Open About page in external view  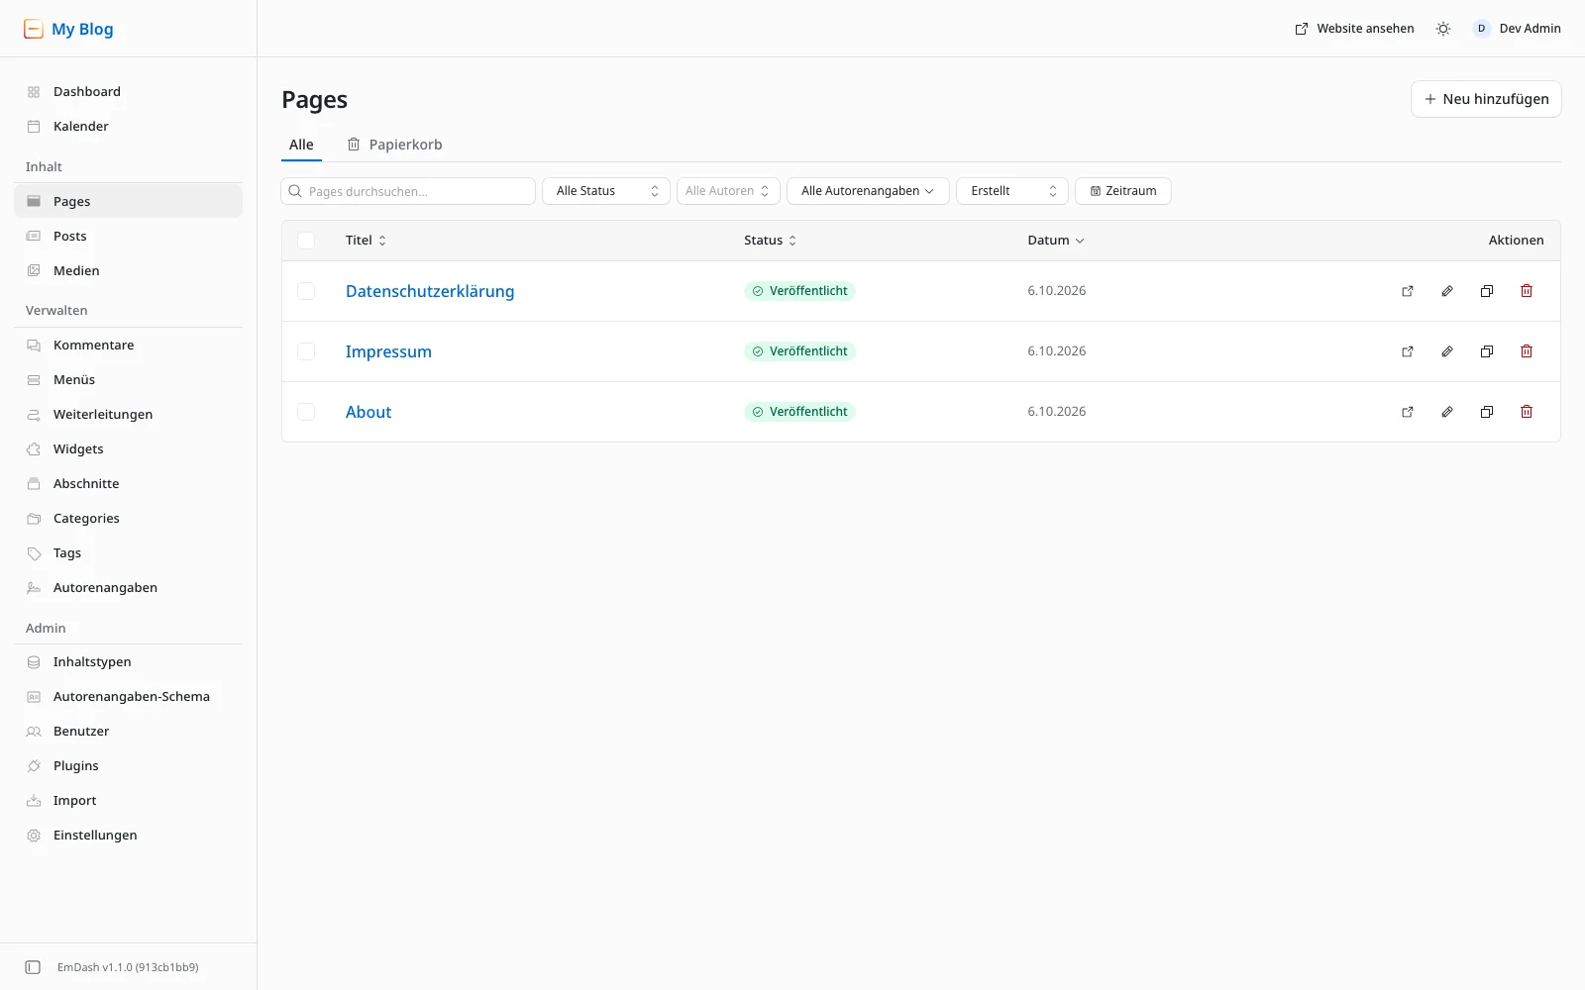tap(1408, 412)
